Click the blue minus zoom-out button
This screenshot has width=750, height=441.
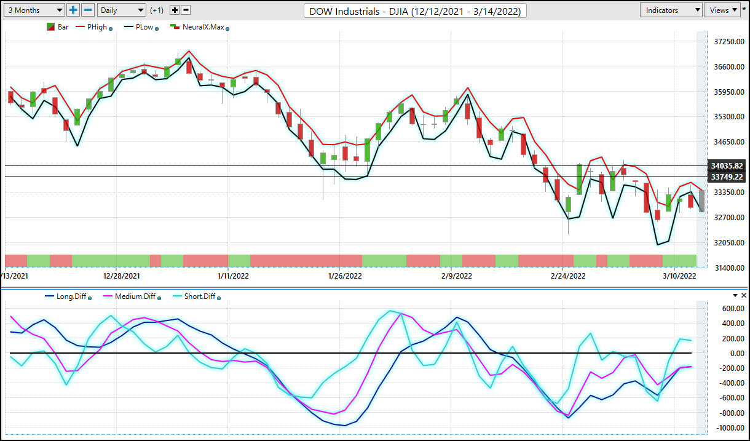point(88,10)
